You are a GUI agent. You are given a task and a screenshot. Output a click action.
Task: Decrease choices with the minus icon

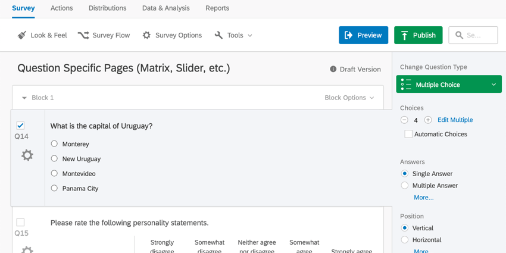pyautogui.click(x=404, y=120)
